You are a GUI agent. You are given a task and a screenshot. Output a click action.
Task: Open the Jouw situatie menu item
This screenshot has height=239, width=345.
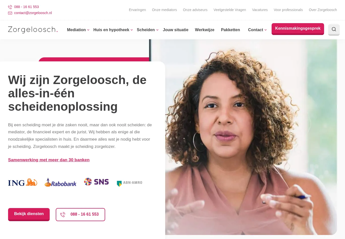pyautogui.click(x=176, y=30)
